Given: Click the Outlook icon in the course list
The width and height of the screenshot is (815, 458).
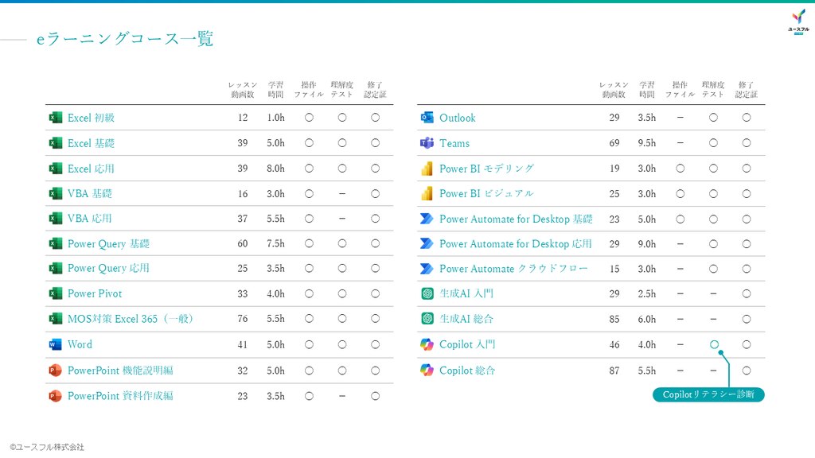Looking at the screenshot, I should pyautogui.click(x=427, y=118).
